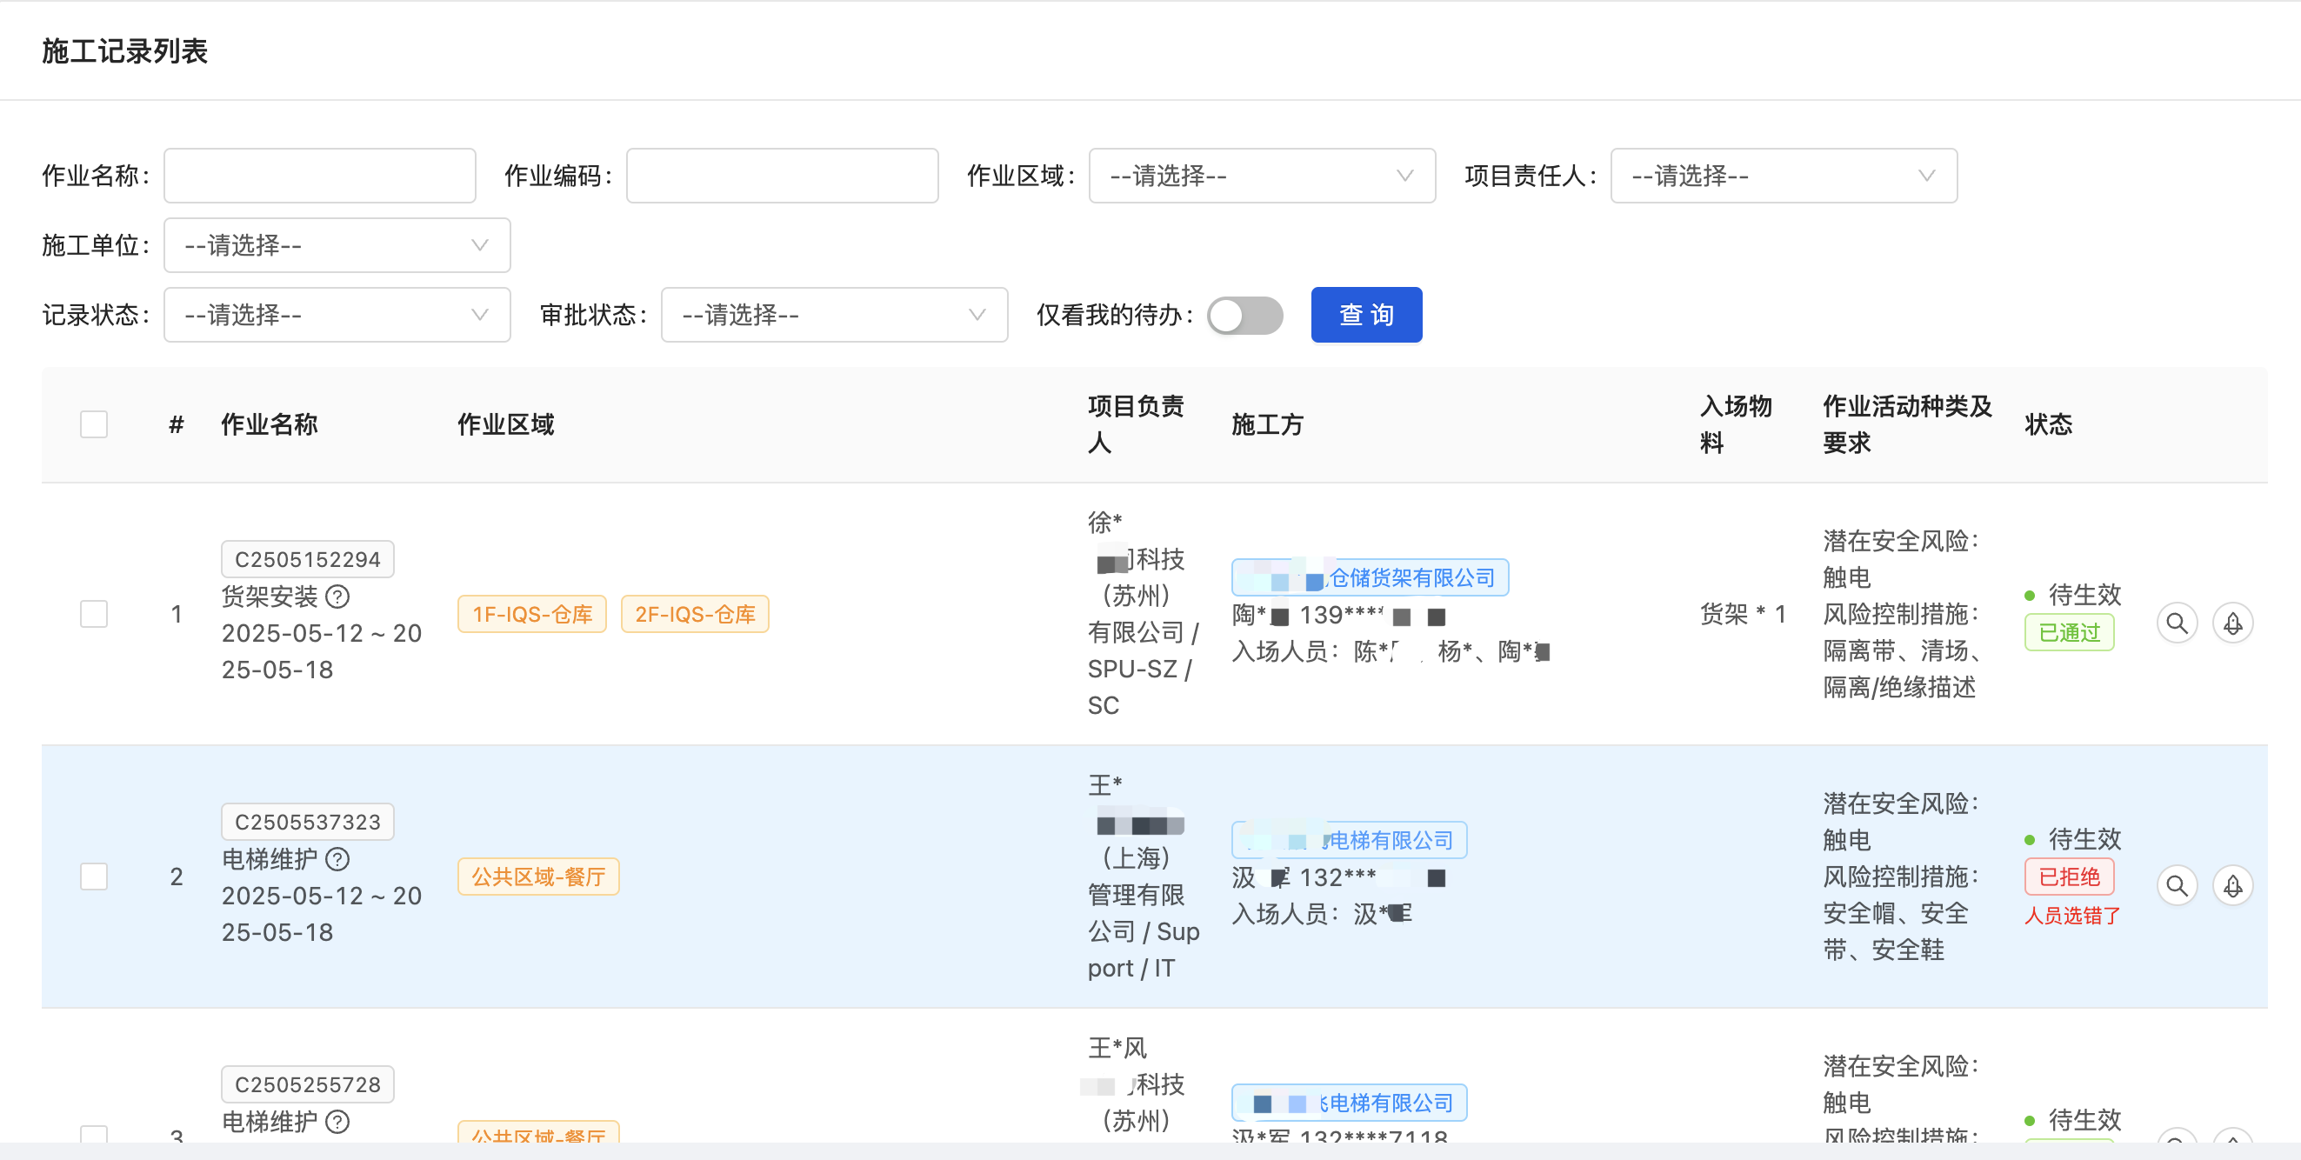Click the code C2505152294
The image size is (2301, 1160).
click(x=307, y=560)
